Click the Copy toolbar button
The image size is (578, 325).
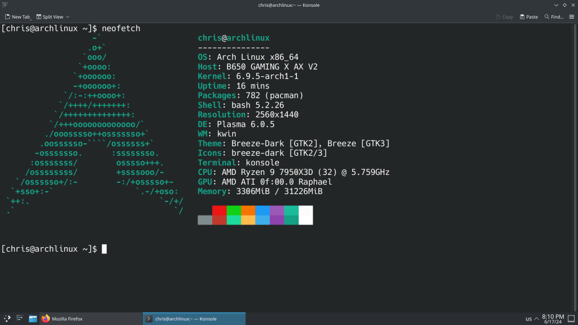coord(504,17)
